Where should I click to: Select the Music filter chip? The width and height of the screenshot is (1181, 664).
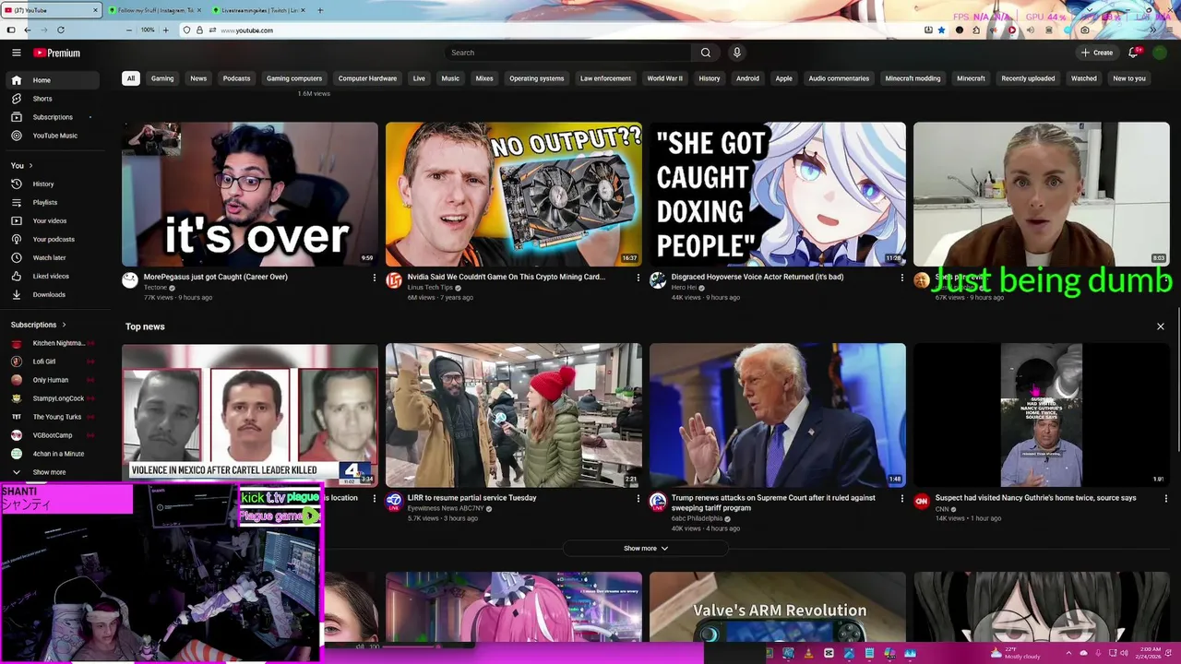(x=450, y=78)
